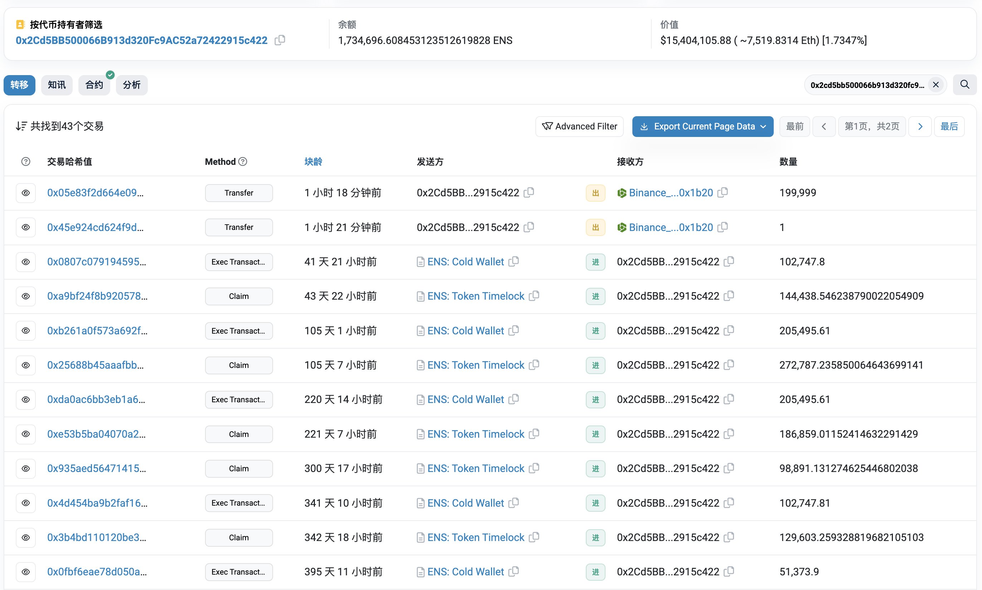Click the 出 badge in 199,999 row
The height and width of the screenshot is (590, 982).
coord(595,193)
